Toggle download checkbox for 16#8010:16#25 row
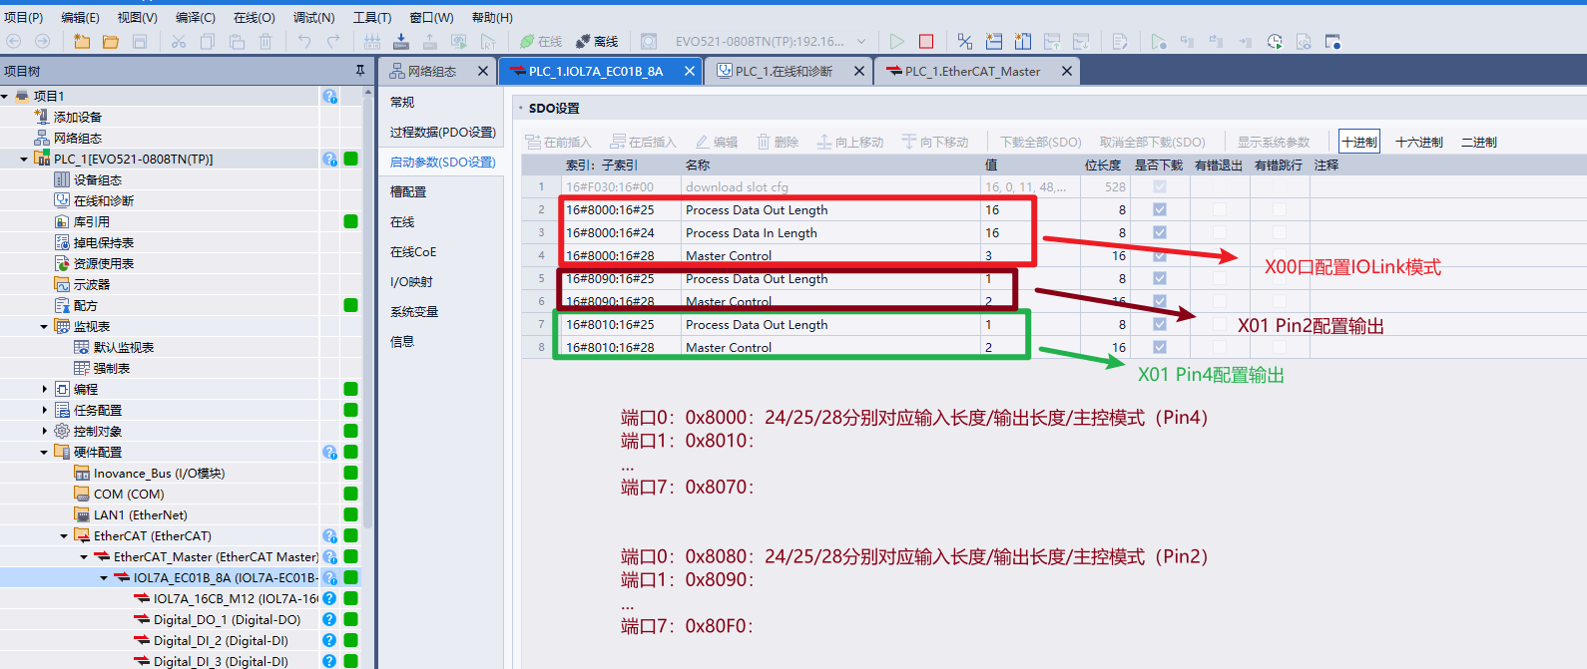 tap(1160, 324)
